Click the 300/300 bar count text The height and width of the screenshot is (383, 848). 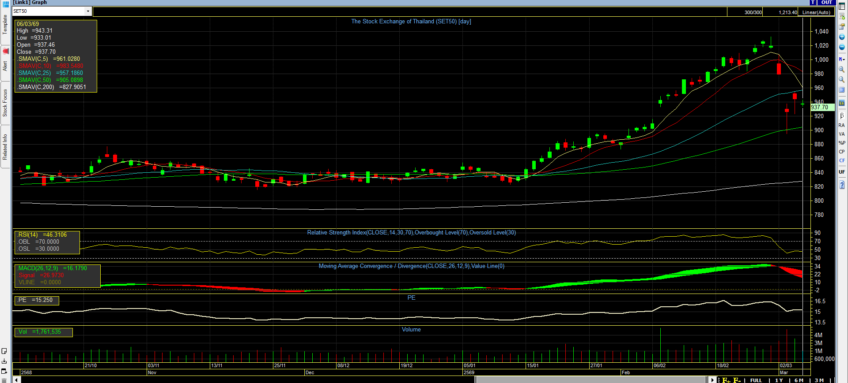(753, 12)
